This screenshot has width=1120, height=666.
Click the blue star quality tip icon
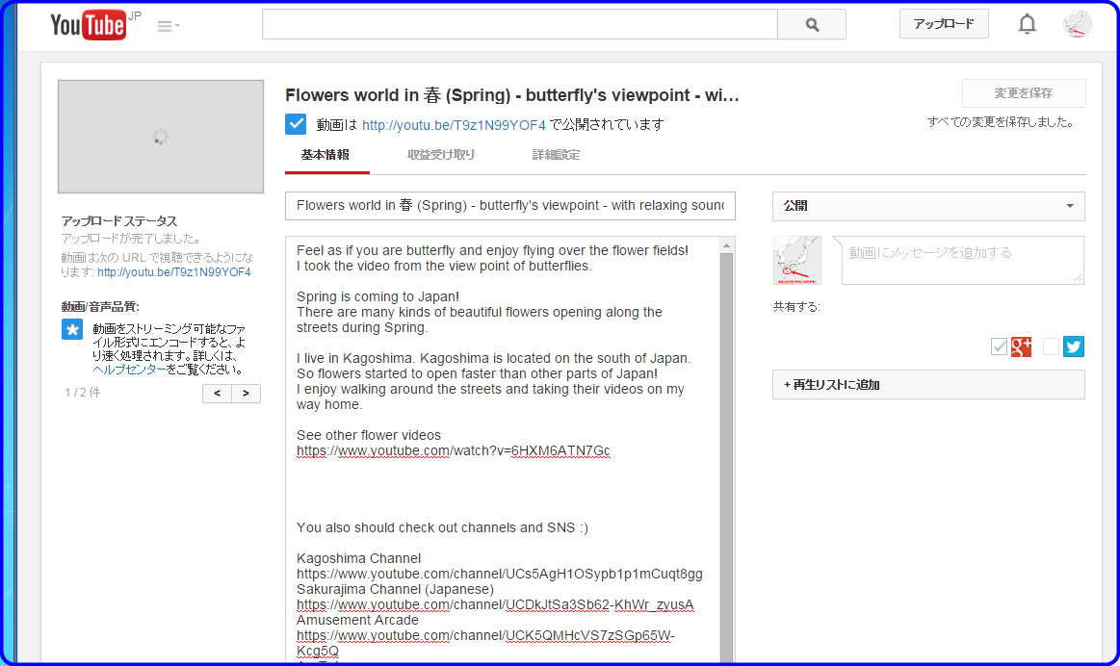point(72,330)
